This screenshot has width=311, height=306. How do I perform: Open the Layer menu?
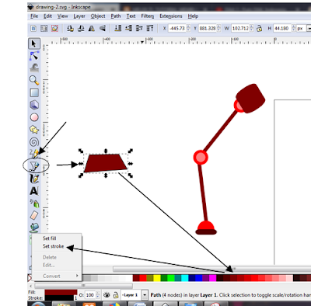[79, 16]
